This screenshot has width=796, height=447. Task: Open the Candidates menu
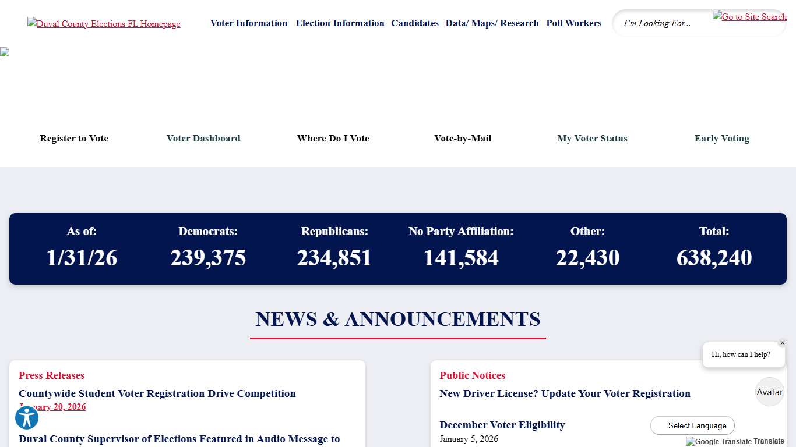pyautogui.click(x=415, y=23)
